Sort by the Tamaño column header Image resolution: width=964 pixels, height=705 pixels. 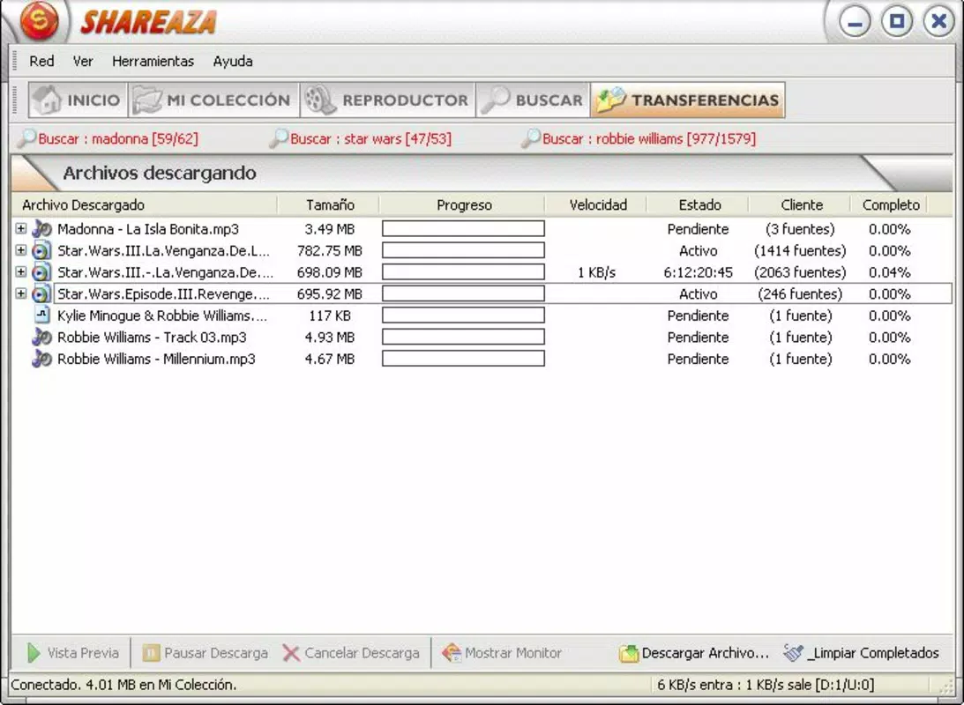click(330, 204)
